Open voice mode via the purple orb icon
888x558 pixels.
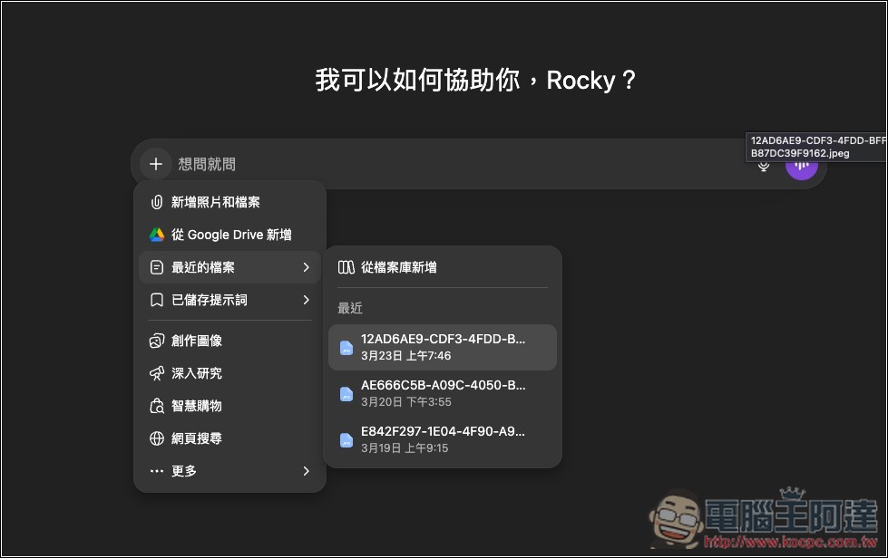802,164
